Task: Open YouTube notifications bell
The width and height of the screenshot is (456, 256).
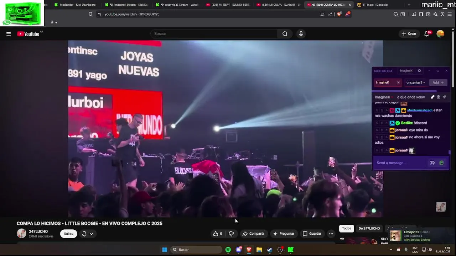Action: point(427,34)
